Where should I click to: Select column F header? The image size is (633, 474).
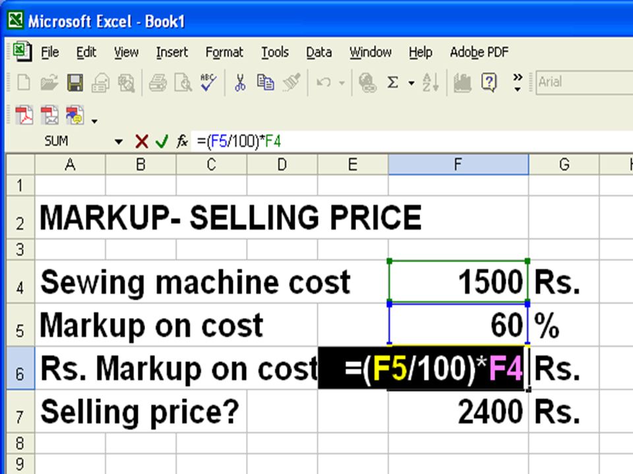click(458, 165)
